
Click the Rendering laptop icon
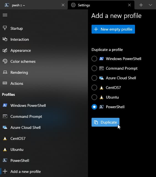tap(5, 72)
